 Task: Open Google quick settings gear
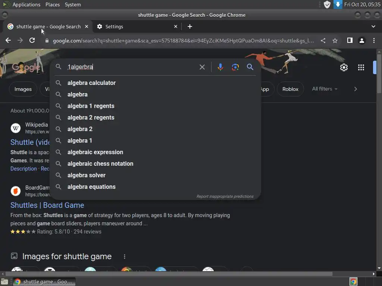tap(344, 67)
